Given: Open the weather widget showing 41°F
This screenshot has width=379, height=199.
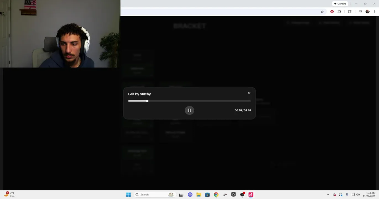Looking at the screenshot, I should click(10, 195).
